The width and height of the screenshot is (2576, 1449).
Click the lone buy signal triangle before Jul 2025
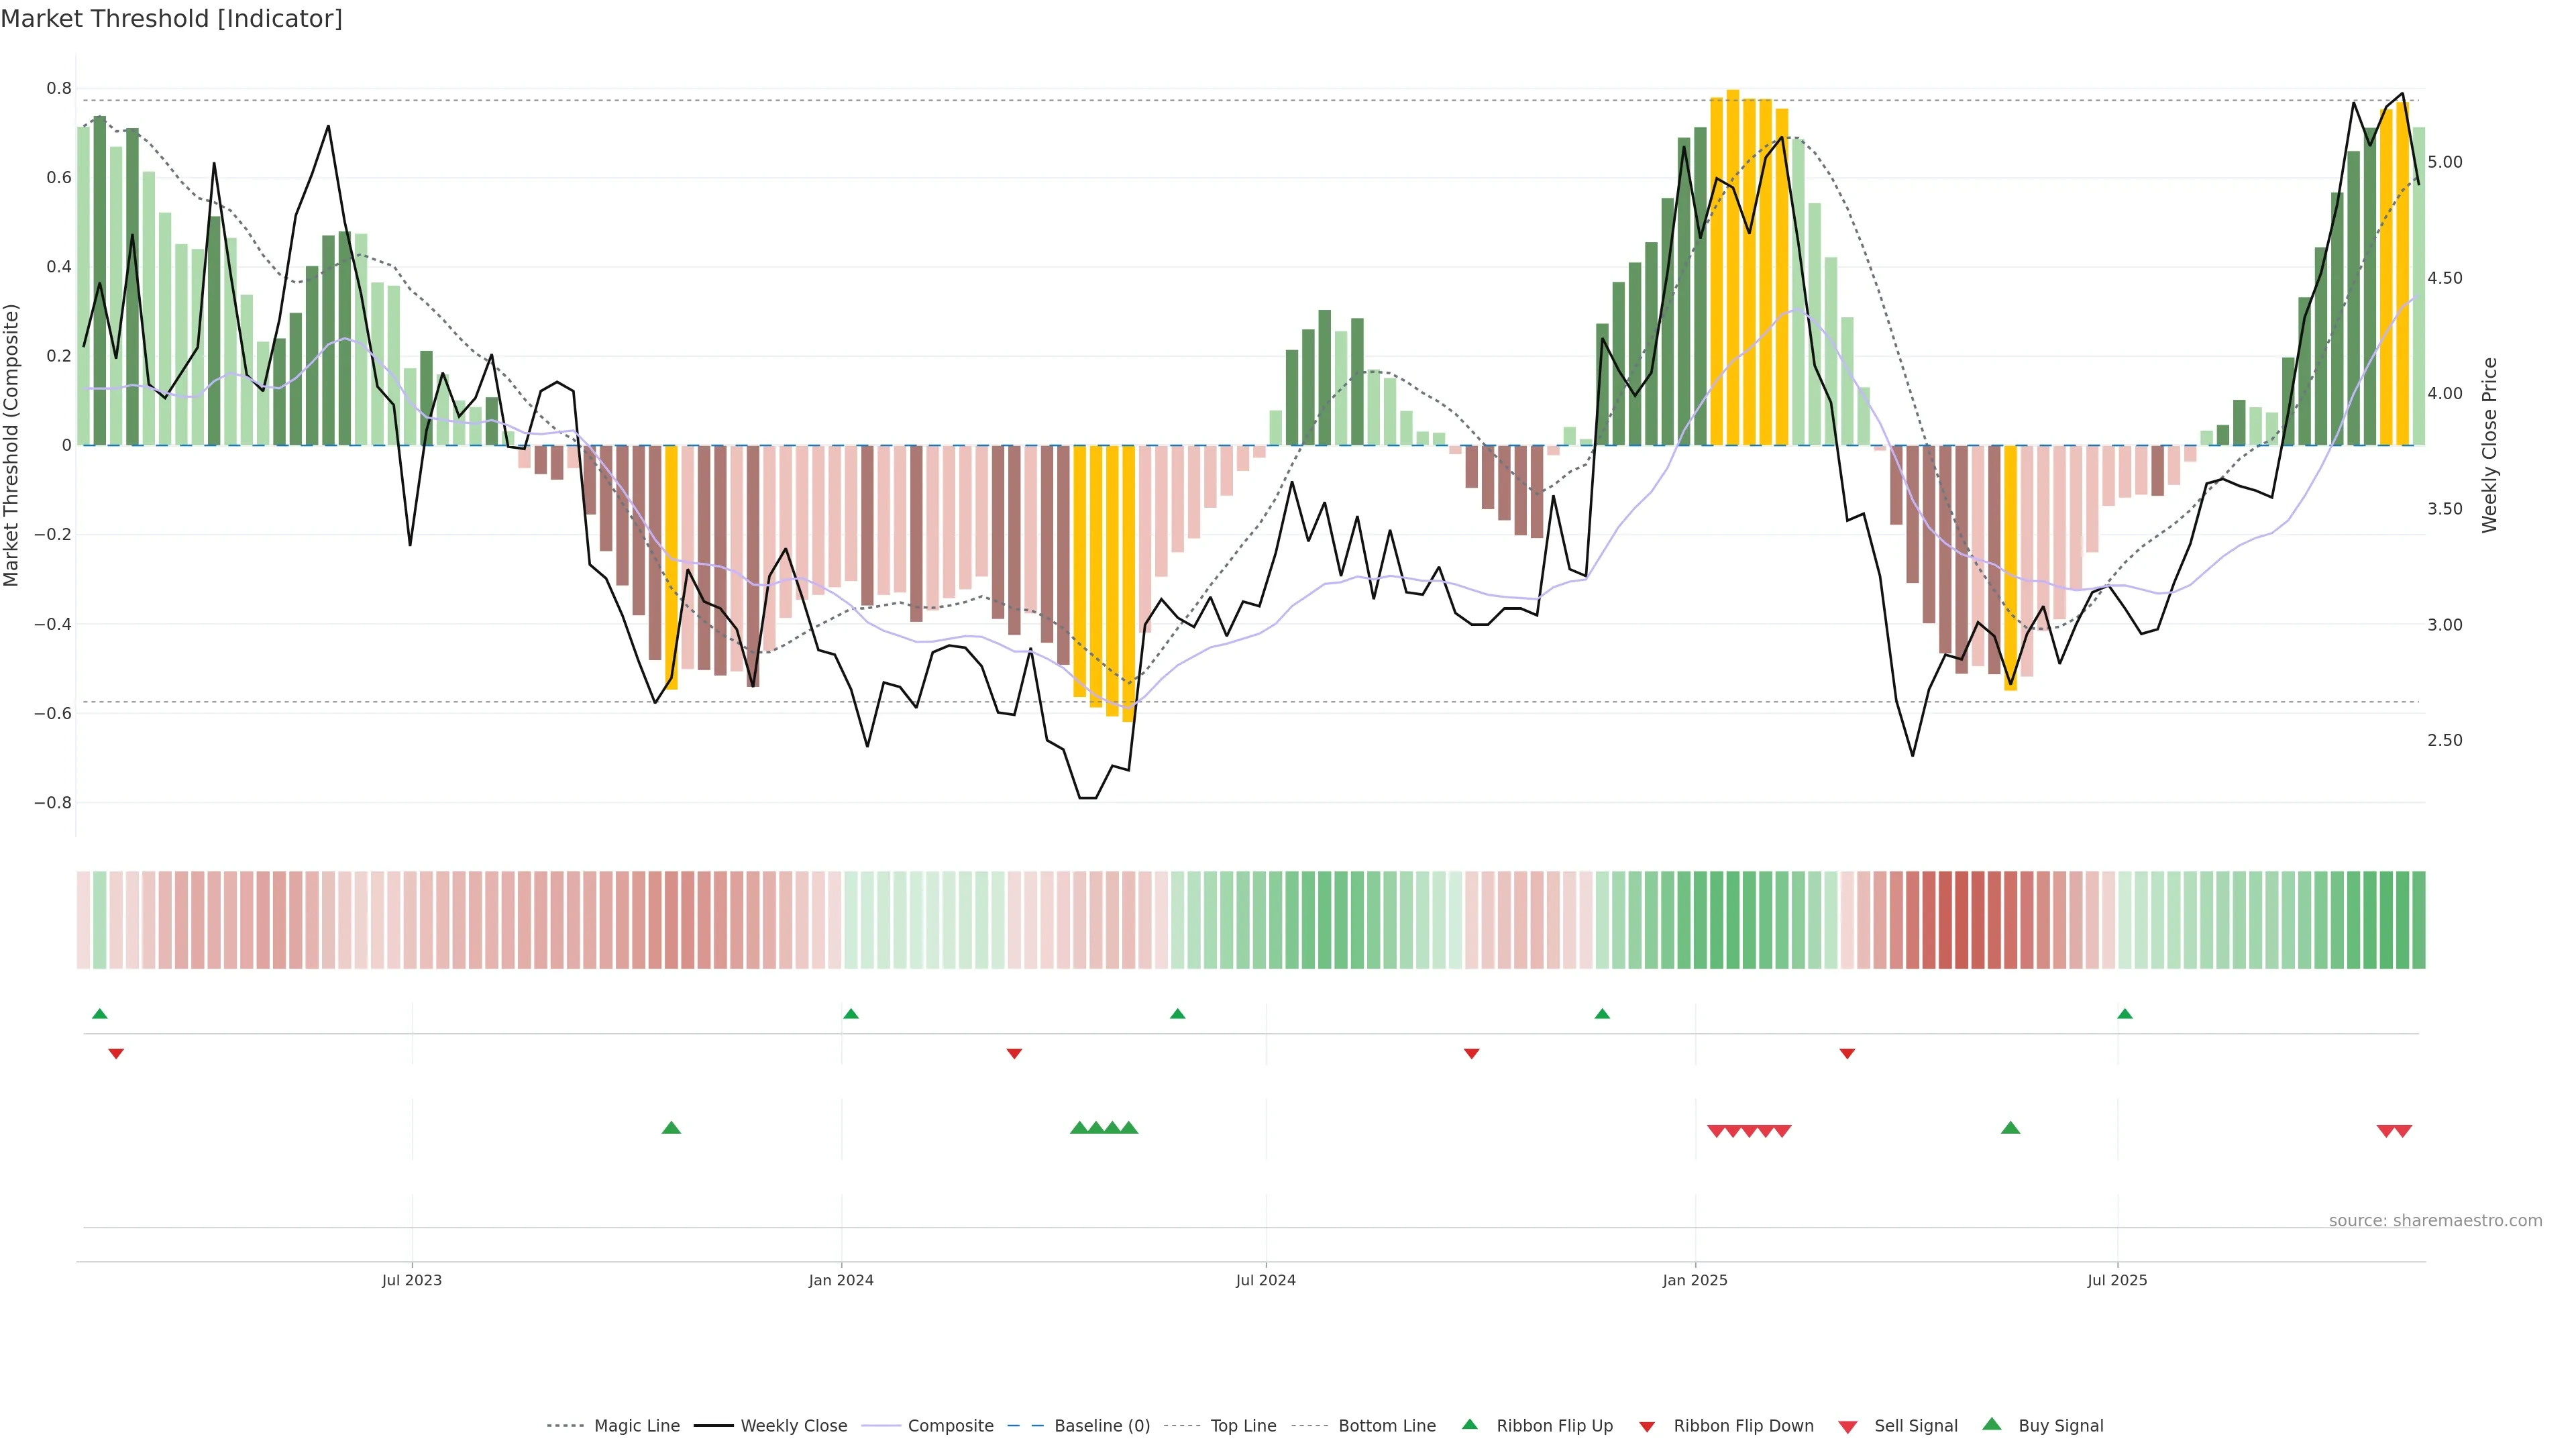pyautogui.click(x=2010, y=1128)
